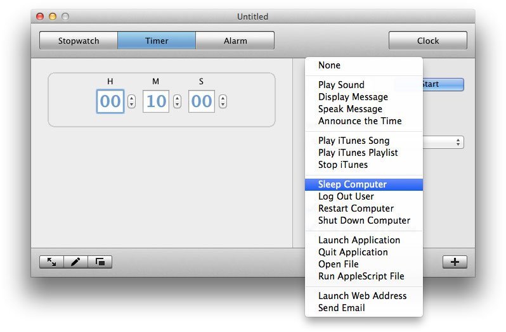506x332 pixels.
Task: Click the hours field showing 00
Action: click(x=110, y=101)
